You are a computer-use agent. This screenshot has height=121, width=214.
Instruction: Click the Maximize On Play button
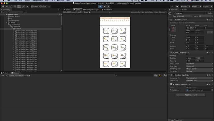[137, 12]
